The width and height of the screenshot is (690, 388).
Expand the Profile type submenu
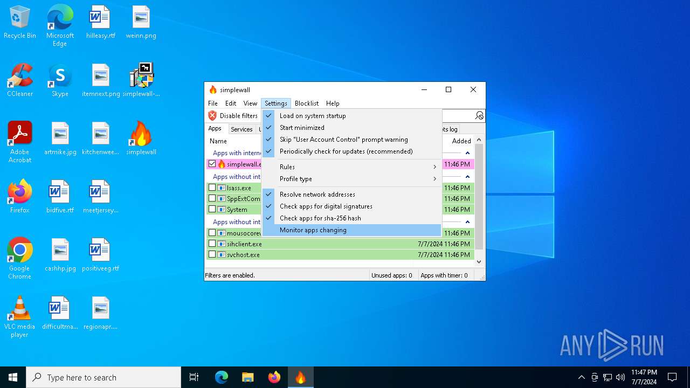[x=351, y=179]
